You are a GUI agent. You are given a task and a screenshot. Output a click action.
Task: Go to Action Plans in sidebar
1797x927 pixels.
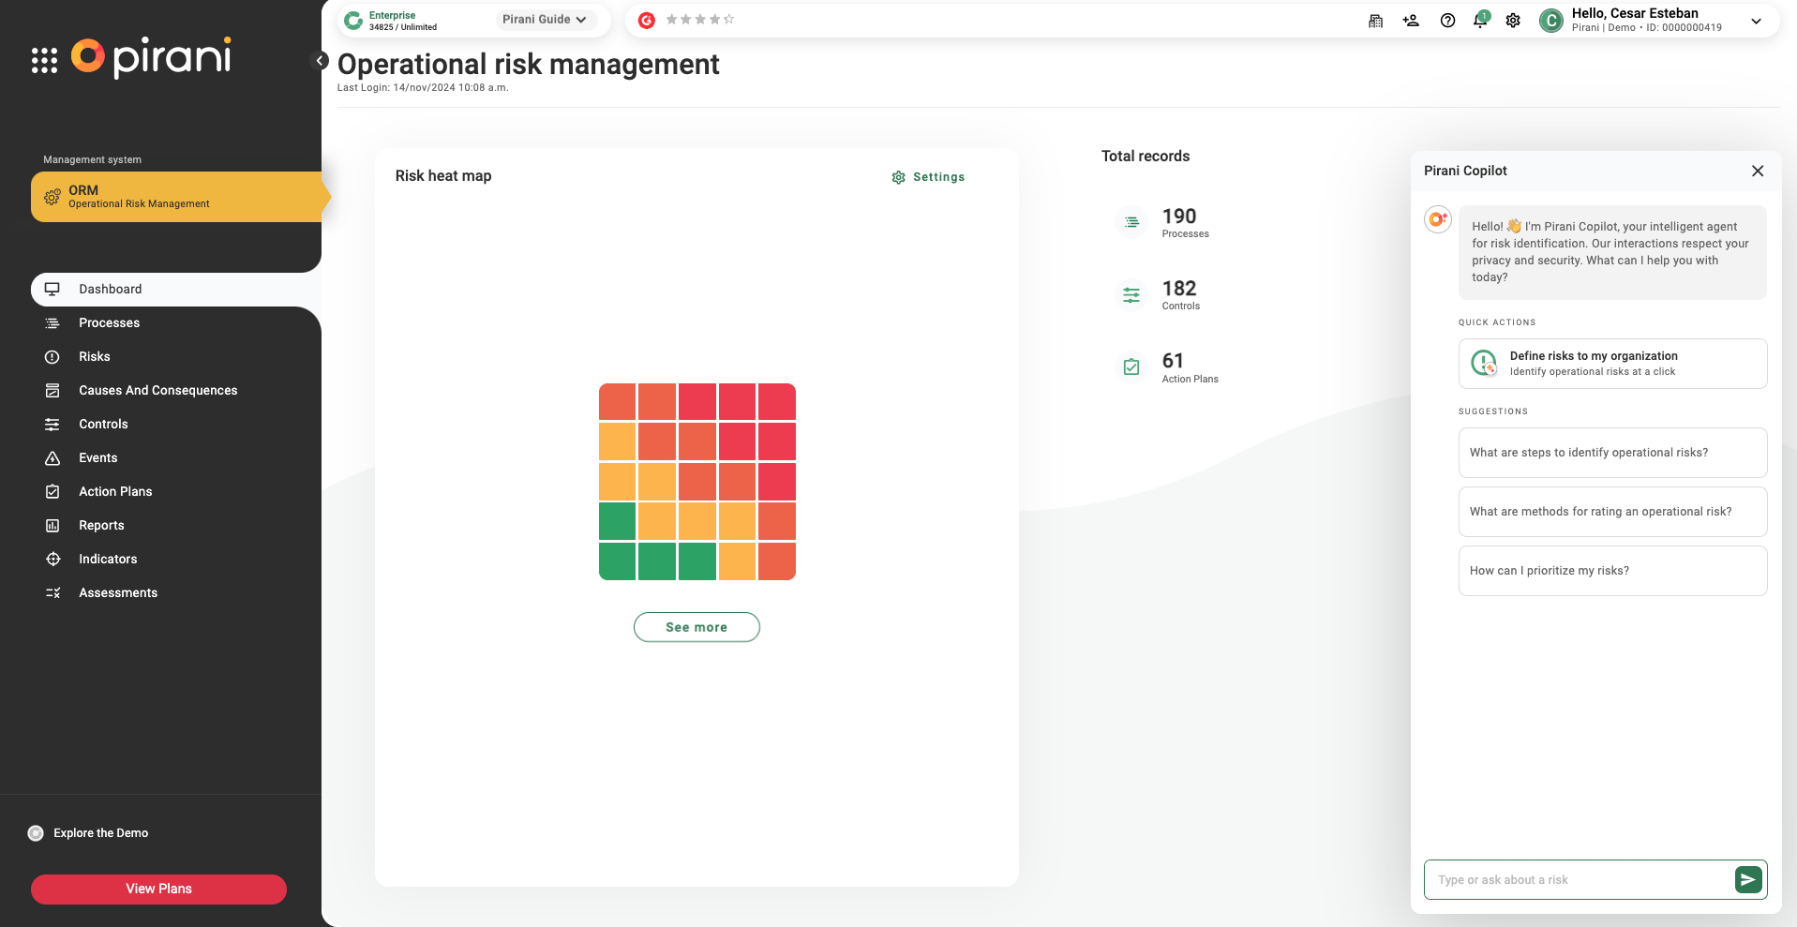115,491
